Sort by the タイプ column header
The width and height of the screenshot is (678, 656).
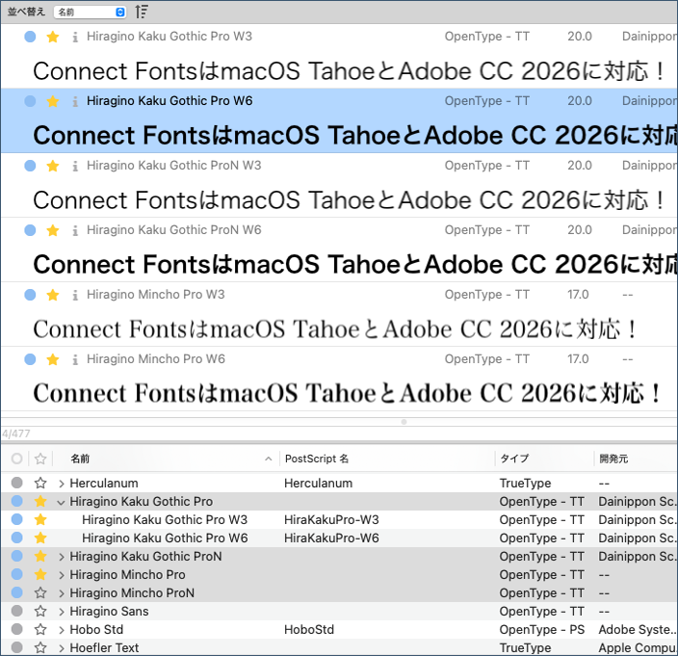514,459
